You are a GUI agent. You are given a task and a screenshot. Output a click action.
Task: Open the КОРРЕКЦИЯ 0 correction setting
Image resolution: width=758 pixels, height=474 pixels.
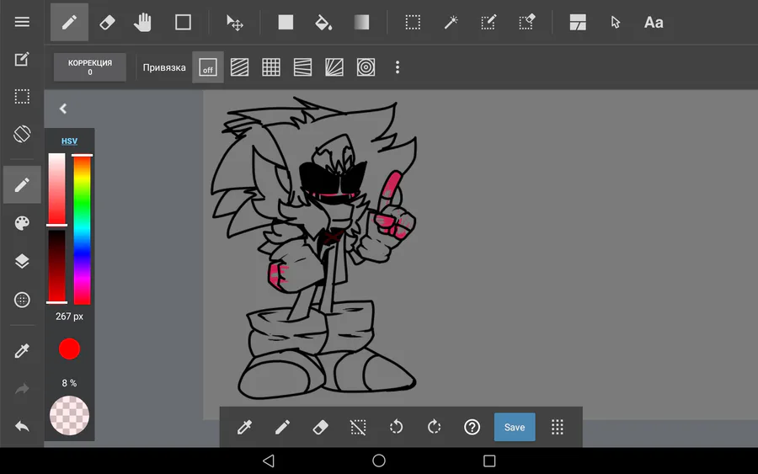pos(90,67)
